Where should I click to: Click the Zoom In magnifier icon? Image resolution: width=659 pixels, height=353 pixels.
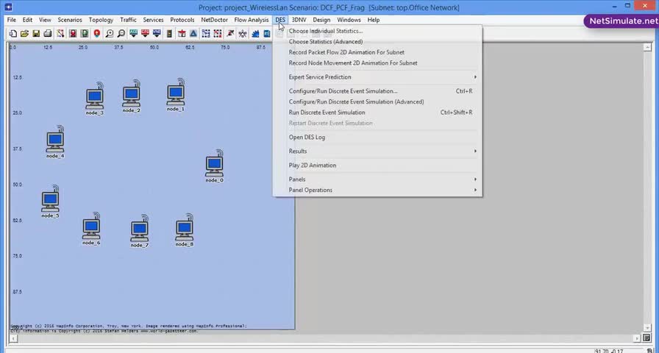110,34
